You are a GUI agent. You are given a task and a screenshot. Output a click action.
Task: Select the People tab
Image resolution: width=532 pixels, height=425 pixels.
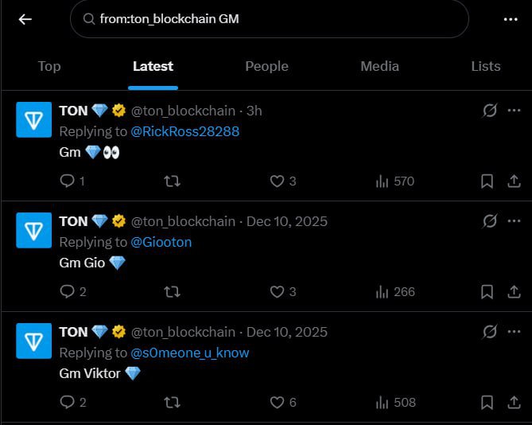tap(266, 66)
